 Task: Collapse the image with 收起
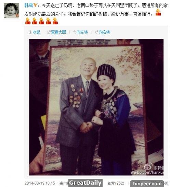36,32
